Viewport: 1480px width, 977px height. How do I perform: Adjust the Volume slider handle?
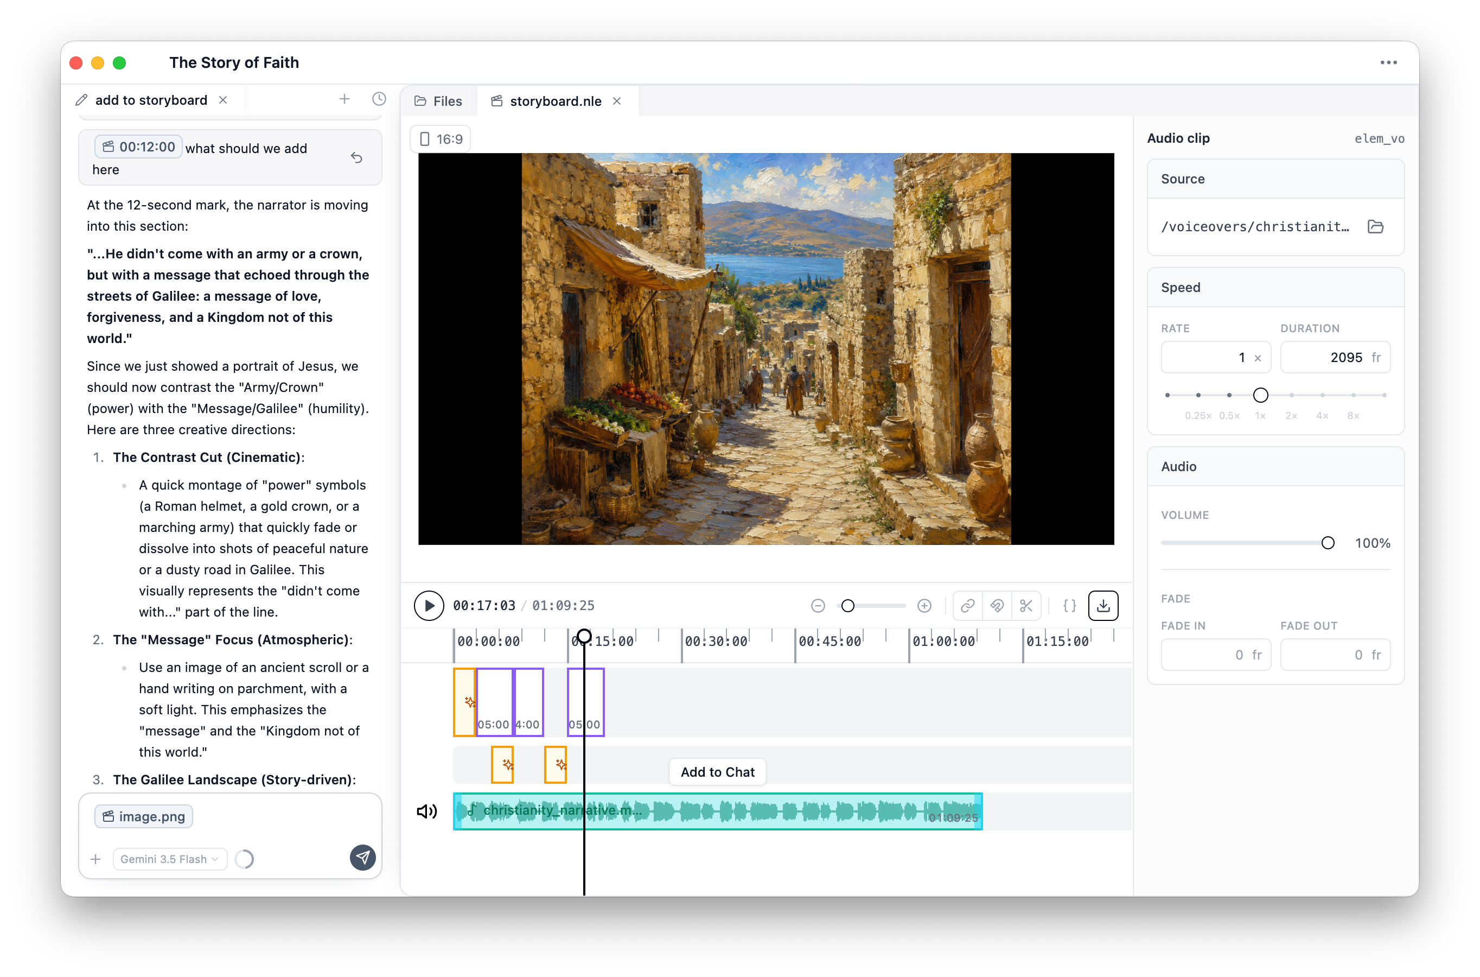coord(1328,543)
